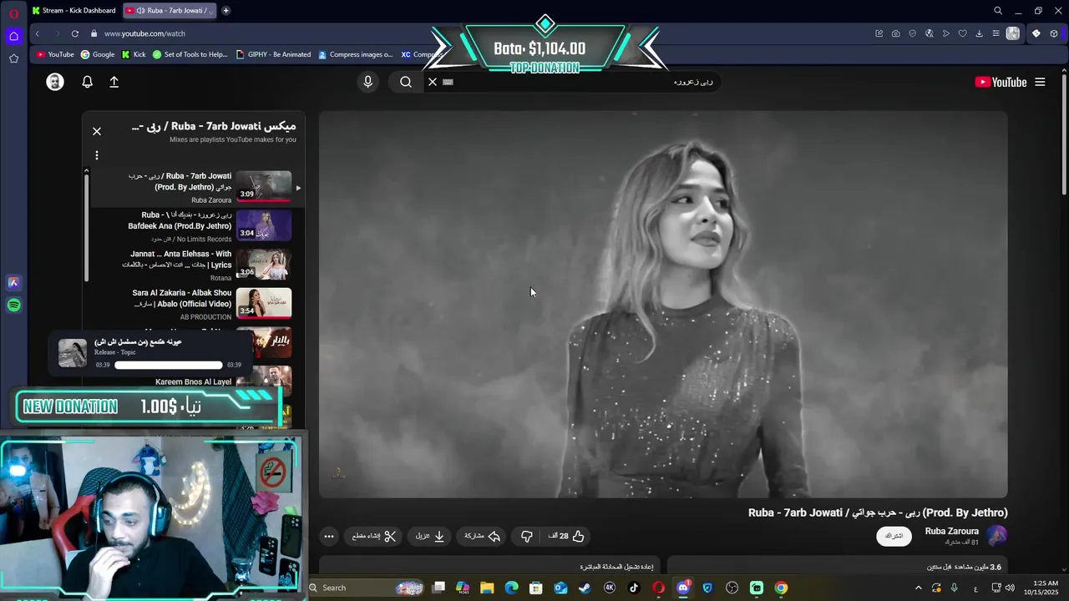Go back in browser history

38,33
